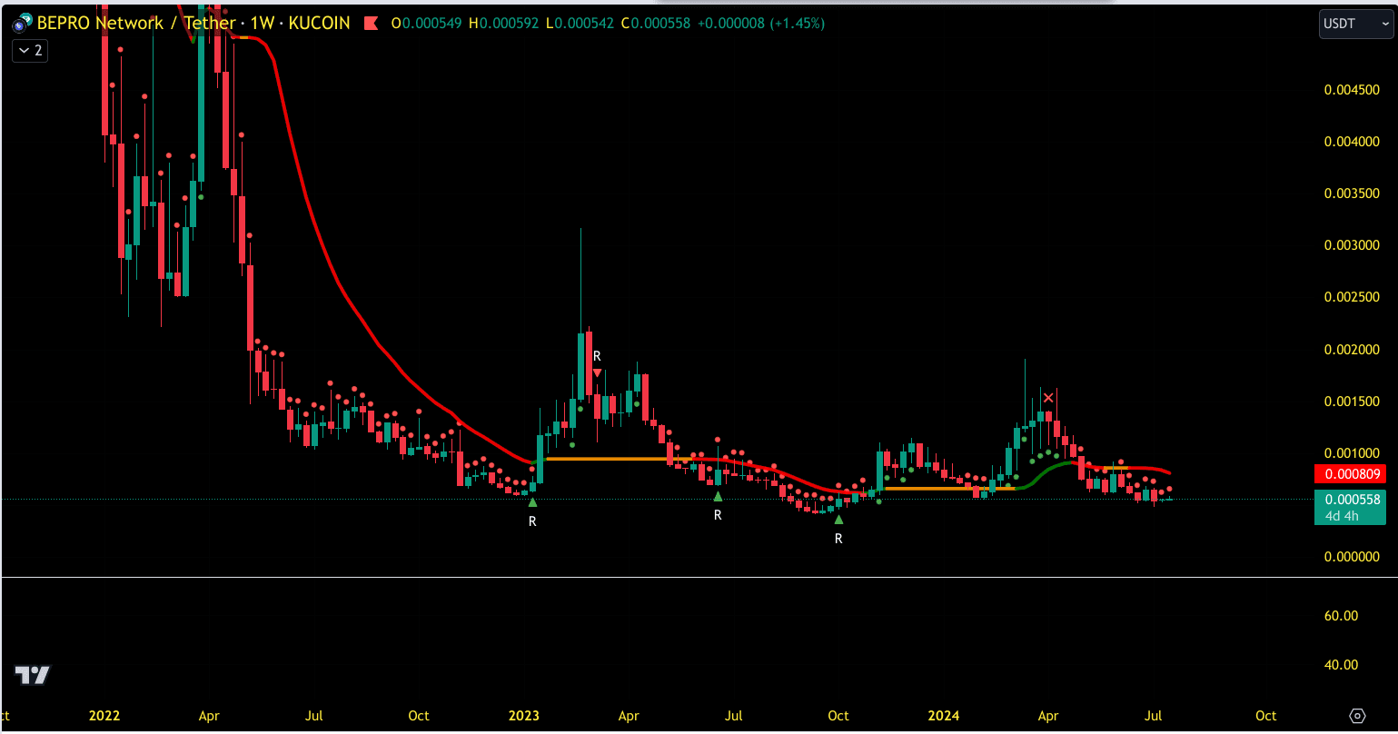
Task: Click the C0.000558 close value
Action: pyautogui.click(x=656, y=24)
